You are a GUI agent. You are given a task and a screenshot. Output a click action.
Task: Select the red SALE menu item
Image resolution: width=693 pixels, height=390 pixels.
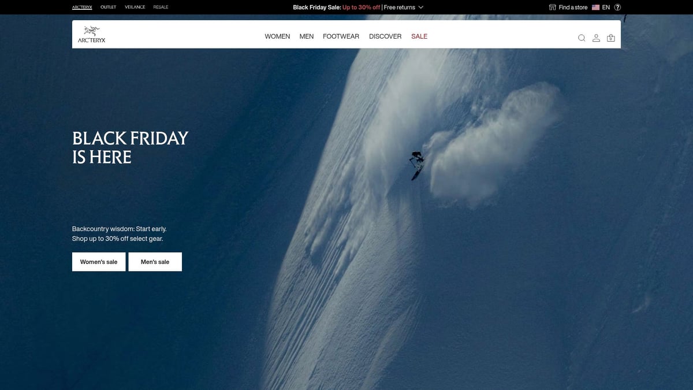(x=419, y=36)
